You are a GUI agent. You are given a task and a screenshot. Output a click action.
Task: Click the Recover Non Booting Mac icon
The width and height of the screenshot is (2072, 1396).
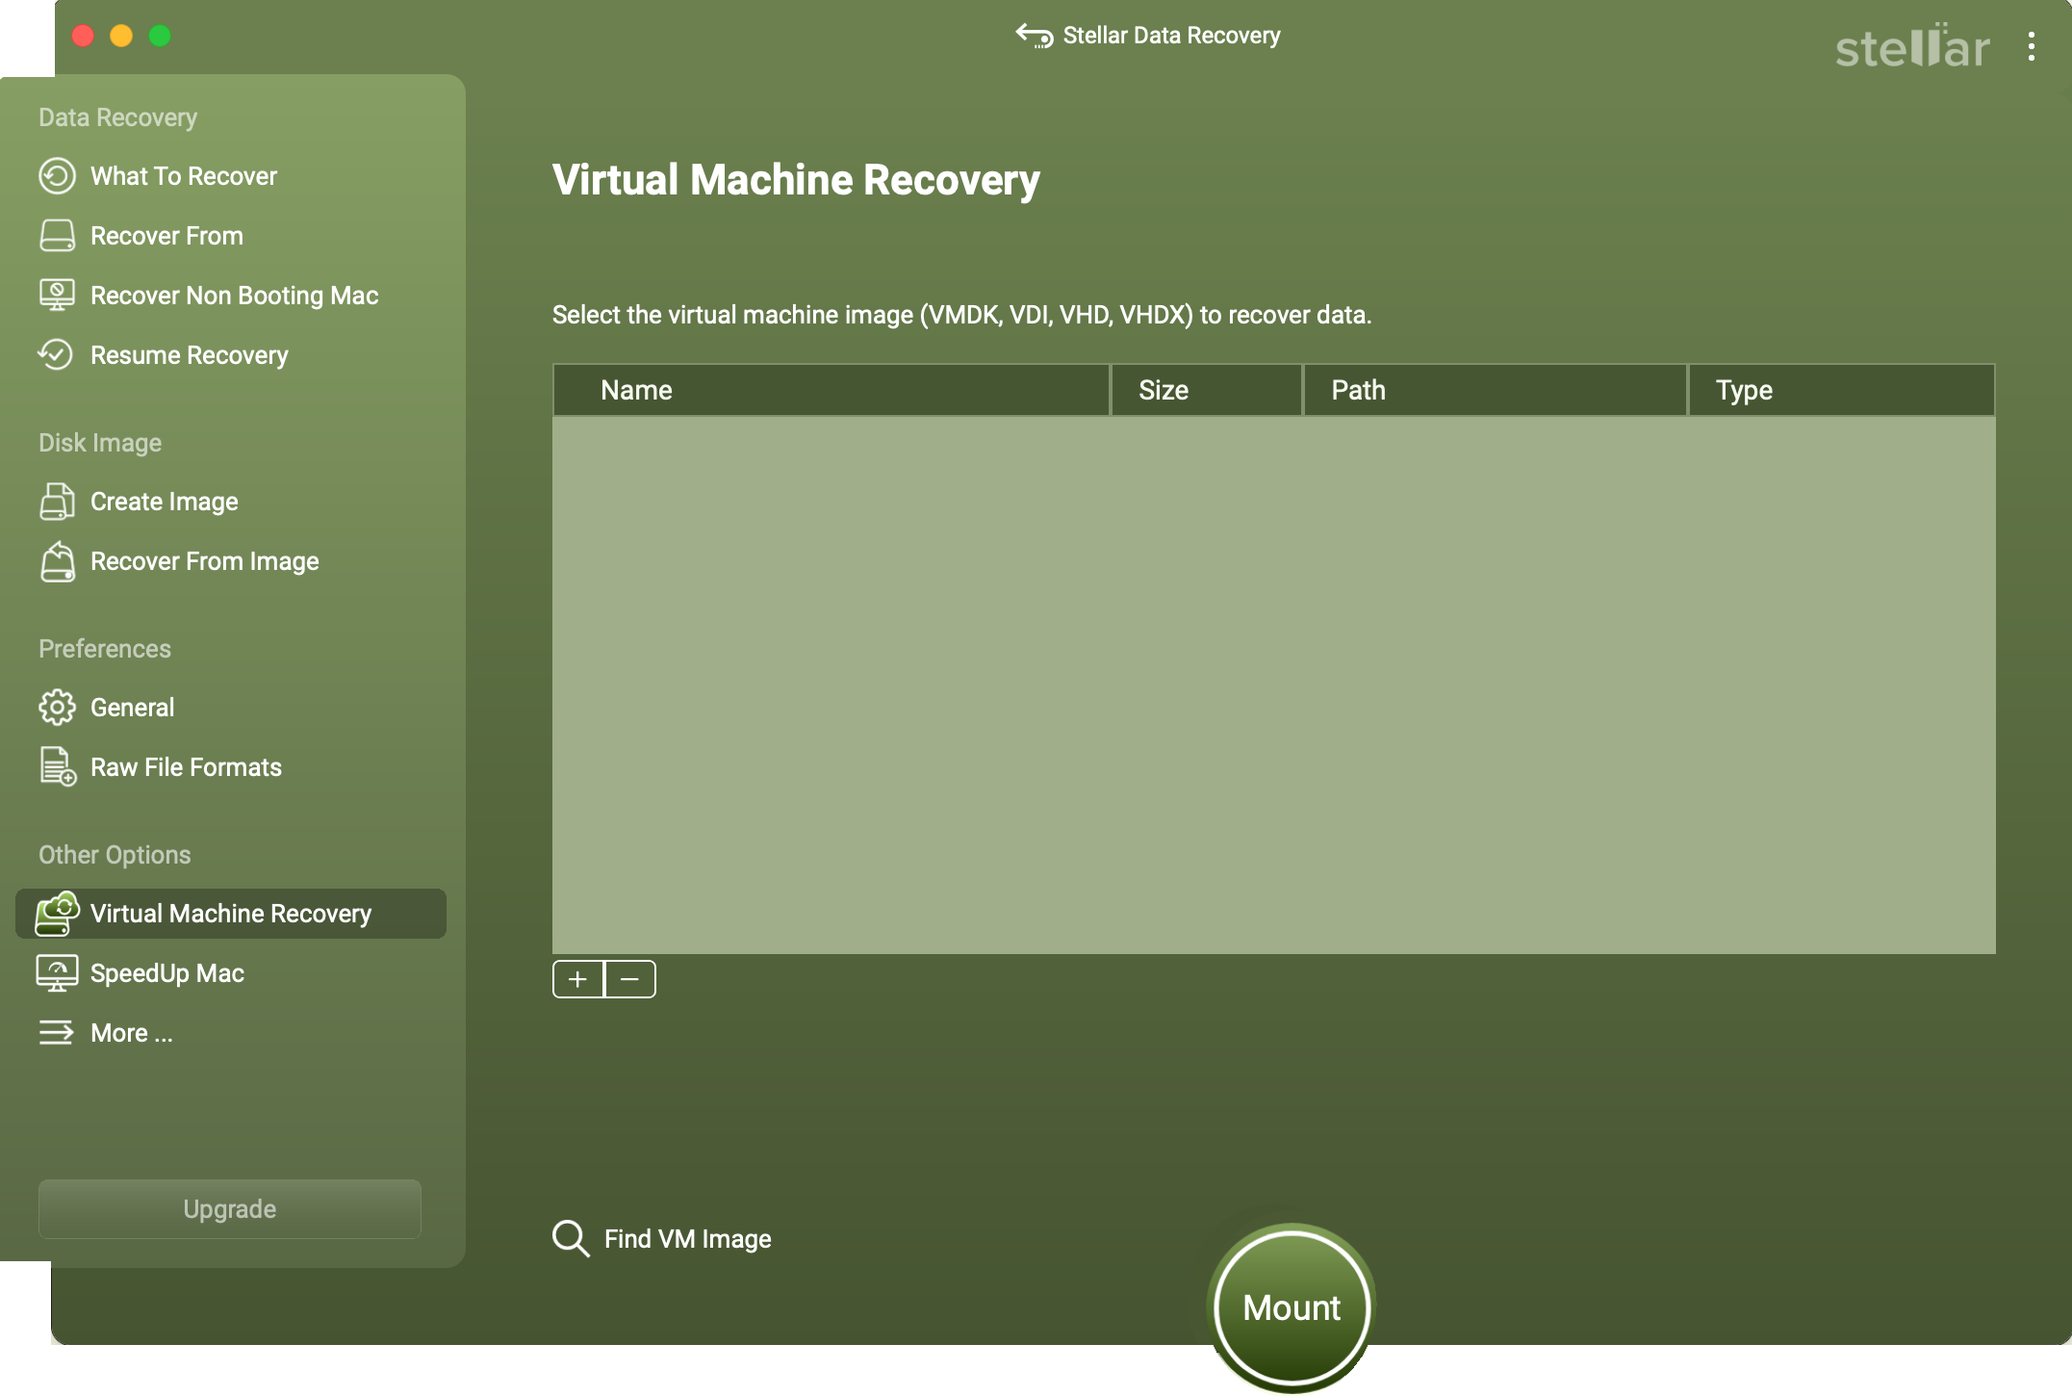tap(57, 296)
